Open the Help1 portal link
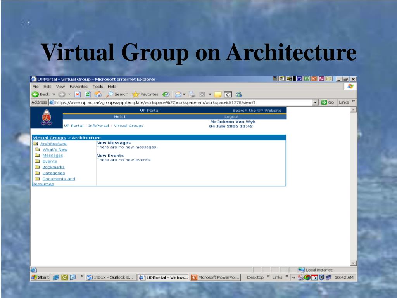Viewport: 397px width, 298px height. point(120,116)
